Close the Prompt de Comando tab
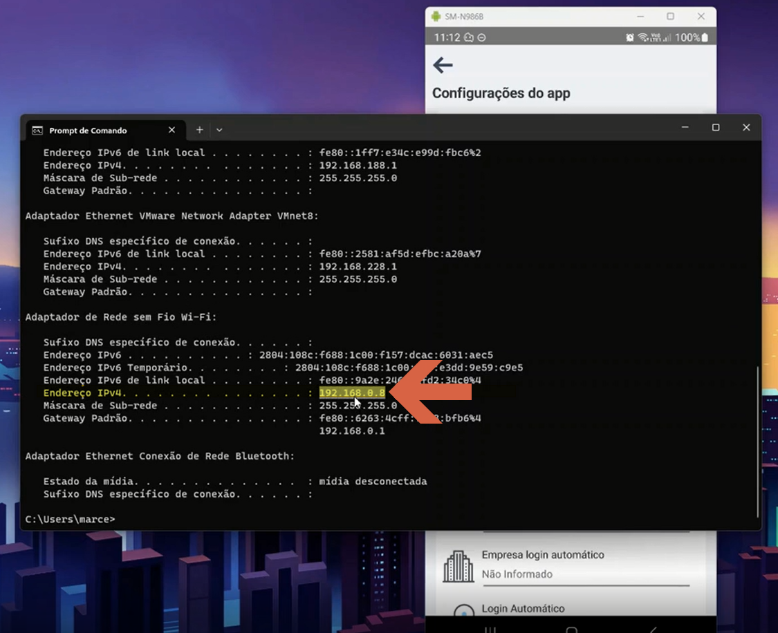This screenshot has height=633, width=778. pyautogui.click(x=172, y=130)
